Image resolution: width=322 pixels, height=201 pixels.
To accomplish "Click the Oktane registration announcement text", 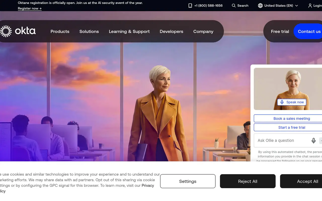I will (80, 3).
